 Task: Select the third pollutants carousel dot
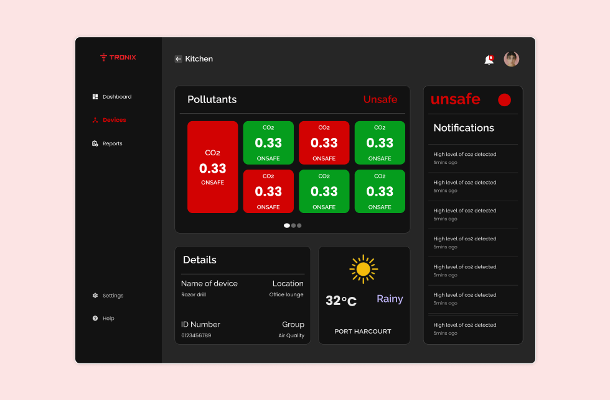299,225
